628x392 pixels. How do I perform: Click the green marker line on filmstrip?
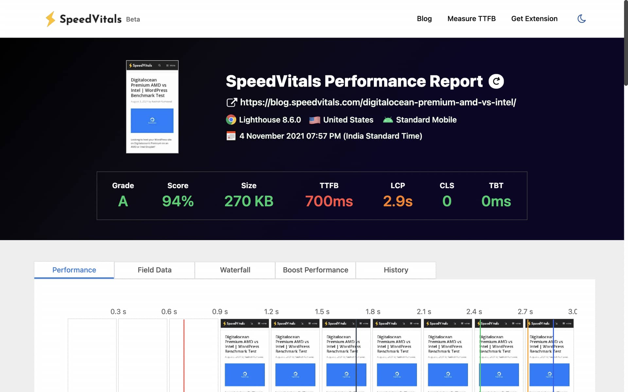(x=480, y=355)
